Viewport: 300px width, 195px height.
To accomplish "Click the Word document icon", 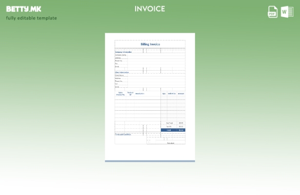I will pyautogui.click(x=287, y=12).
